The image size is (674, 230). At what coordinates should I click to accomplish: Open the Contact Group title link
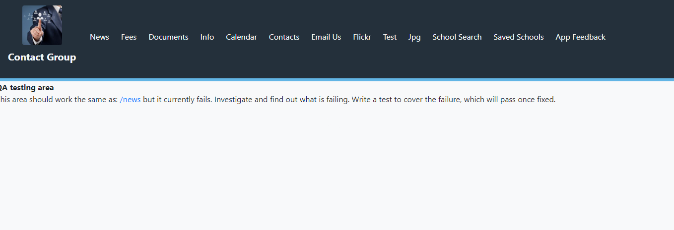click(42, 57)
